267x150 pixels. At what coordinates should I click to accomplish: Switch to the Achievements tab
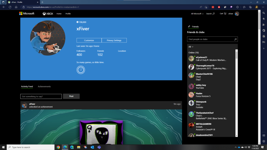tap(44, 86)
